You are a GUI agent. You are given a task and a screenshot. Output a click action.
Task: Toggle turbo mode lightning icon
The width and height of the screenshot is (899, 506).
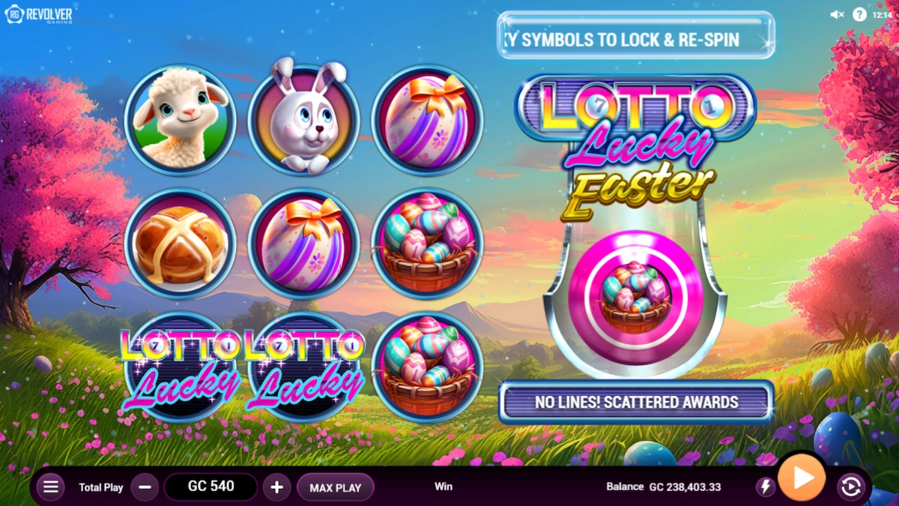point(765,487)
